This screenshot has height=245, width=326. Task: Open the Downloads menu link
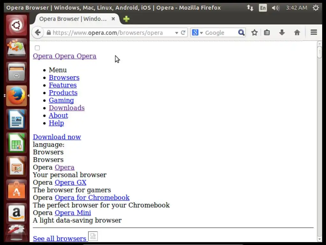[67, 108]
